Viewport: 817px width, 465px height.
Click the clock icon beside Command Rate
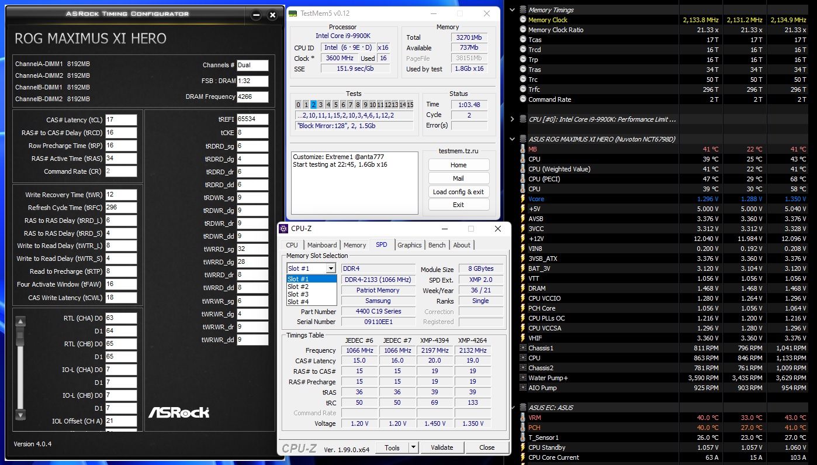523,99
